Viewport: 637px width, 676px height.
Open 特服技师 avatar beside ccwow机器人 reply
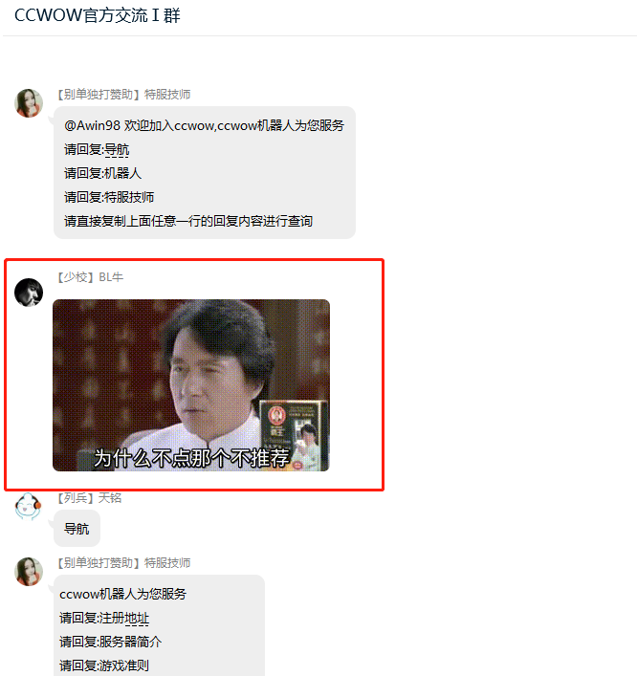(29, 571)
